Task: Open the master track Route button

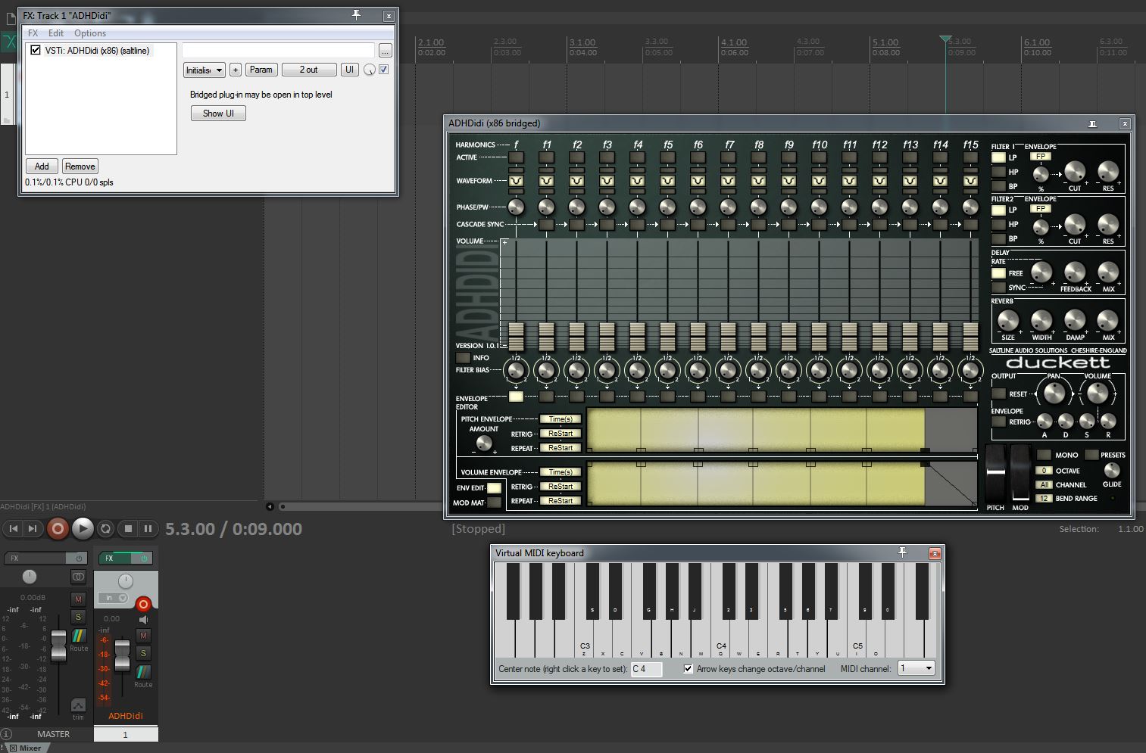Action: coord(79,636)
